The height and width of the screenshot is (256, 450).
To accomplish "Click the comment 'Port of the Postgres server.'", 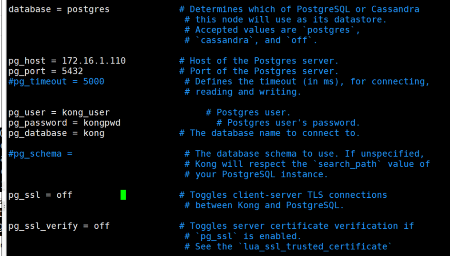I will coord(264,71).
